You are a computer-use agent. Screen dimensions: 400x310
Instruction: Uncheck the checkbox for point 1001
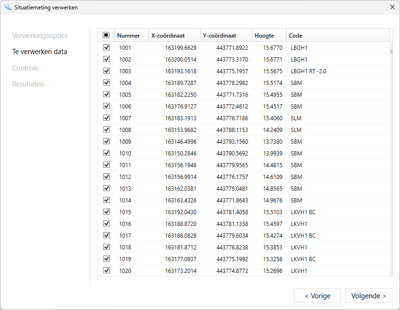coord(106,47)
